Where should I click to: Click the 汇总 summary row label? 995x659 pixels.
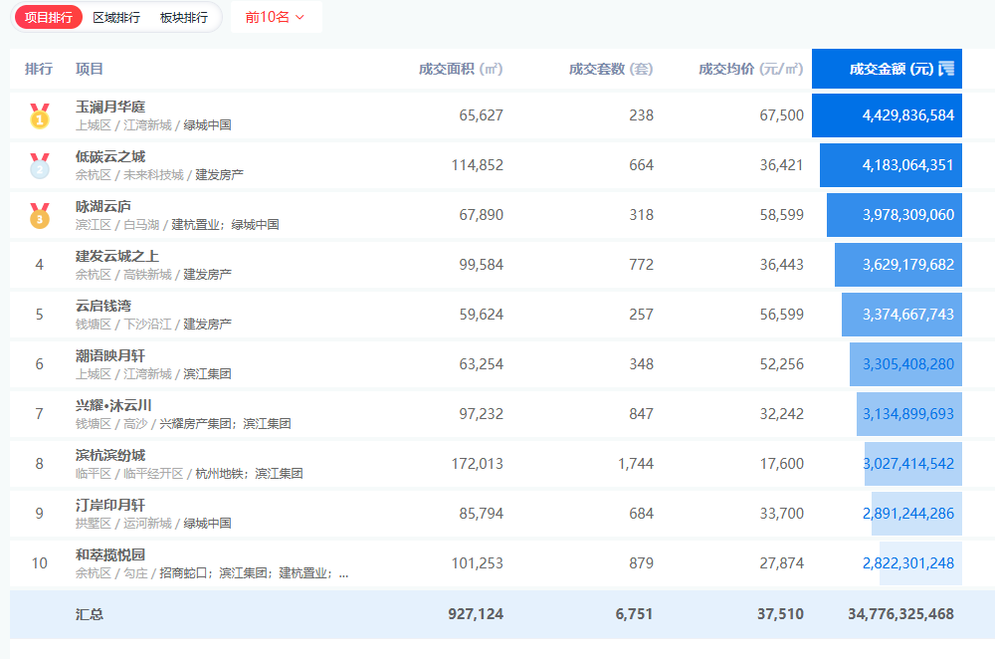(89, 614)
